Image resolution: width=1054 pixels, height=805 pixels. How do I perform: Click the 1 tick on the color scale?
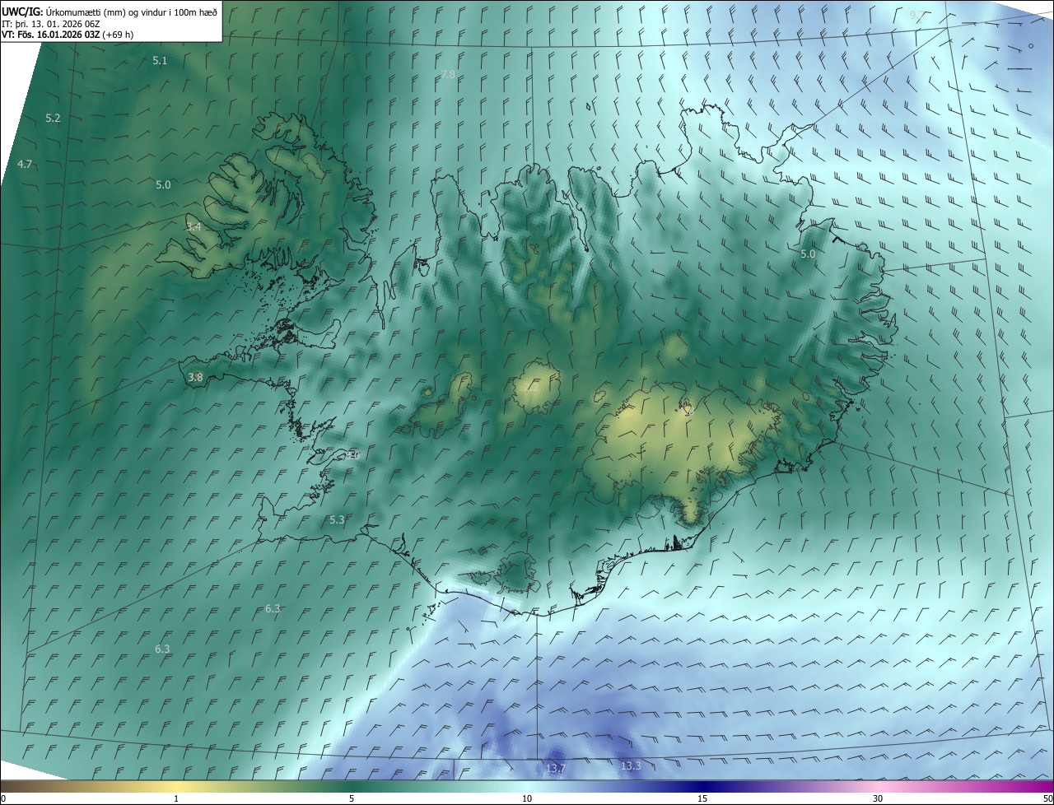(176, 798)
